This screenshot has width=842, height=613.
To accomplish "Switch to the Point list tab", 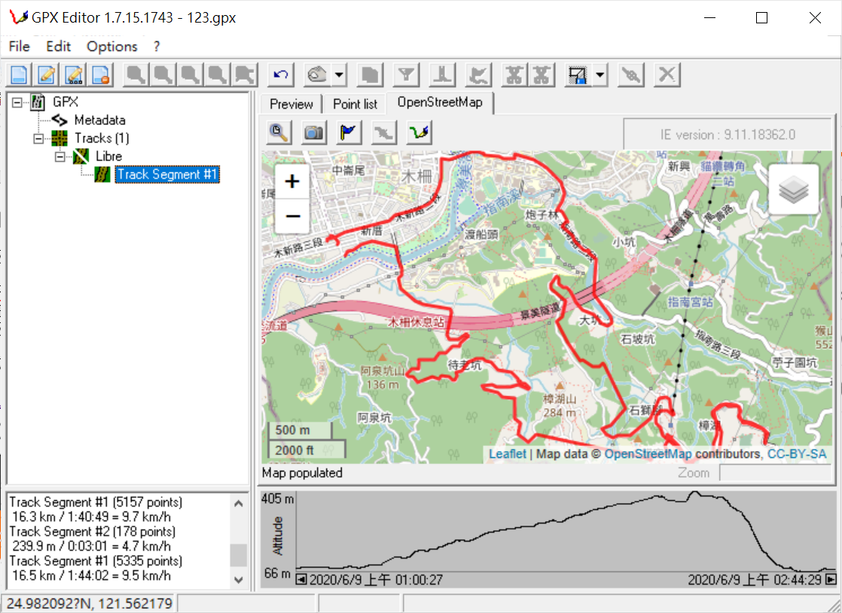I will (x=355, y=104).
